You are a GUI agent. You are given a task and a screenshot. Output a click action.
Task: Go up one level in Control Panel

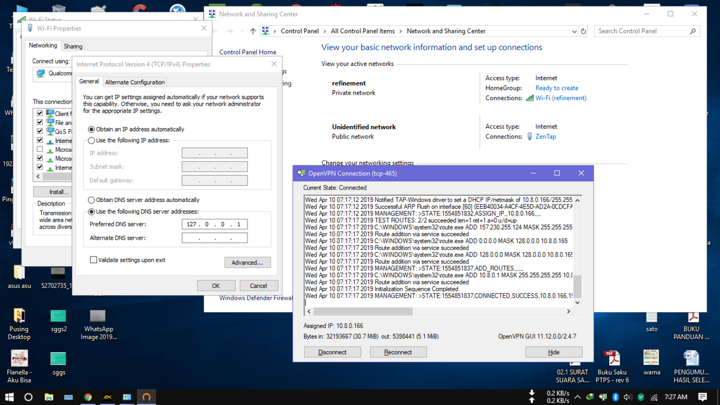click(x=253, y=31)
